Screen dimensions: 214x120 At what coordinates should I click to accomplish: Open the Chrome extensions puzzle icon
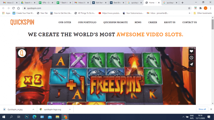(x=200, y=8)
